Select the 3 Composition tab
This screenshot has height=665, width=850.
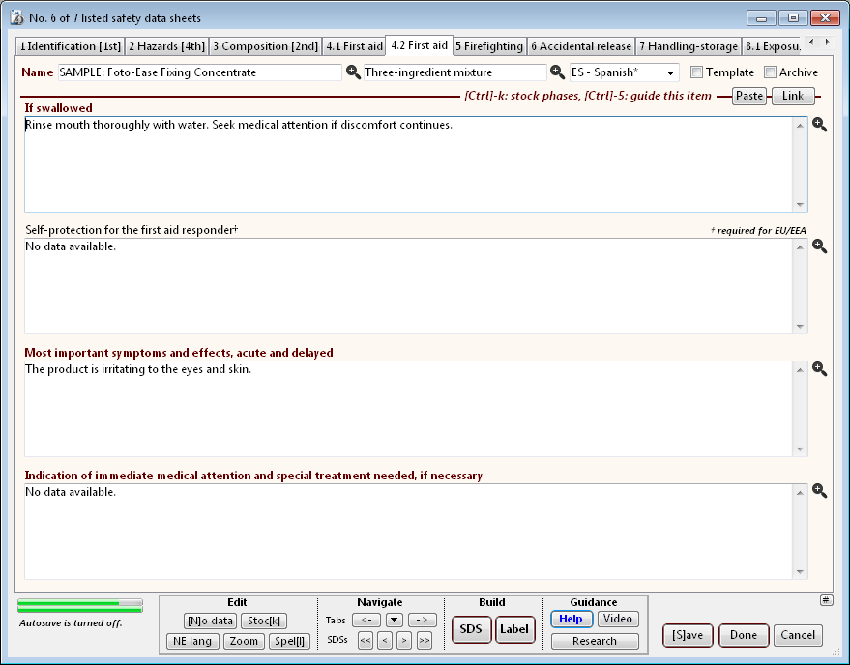[266, 46]
